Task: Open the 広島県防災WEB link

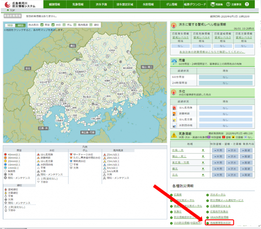Action: pos(220,206)
